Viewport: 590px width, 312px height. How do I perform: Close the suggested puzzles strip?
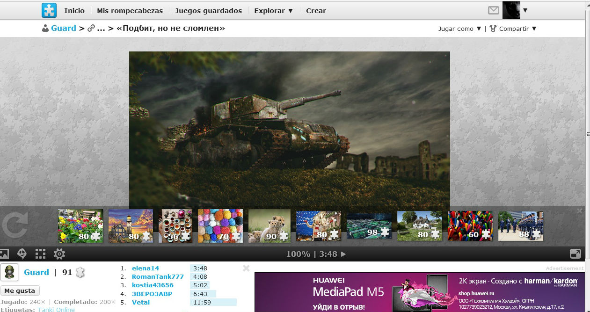[x=580, y=211]
